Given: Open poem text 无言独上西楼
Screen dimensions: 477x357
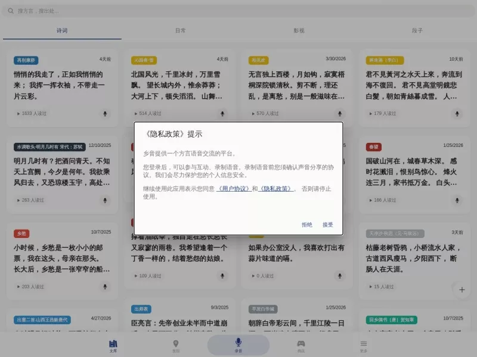Looking at the screenshot, I should point(296,85).
